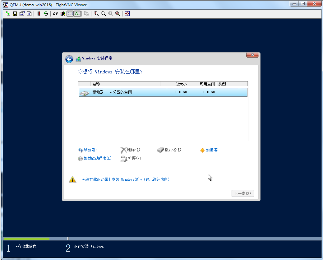Click the hard drive icon in the drive row

84,93
